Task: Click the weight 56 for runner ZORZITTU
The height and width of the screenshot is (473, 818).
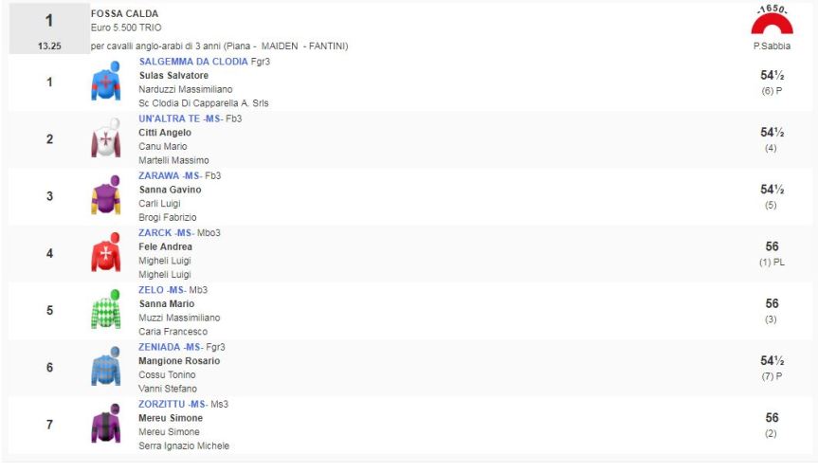Action: 772,418
